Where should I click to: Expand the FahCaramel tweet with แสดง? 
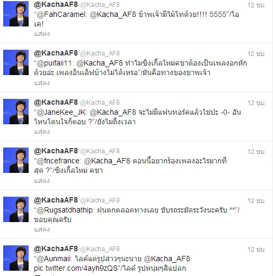click(x=42, y=34)
